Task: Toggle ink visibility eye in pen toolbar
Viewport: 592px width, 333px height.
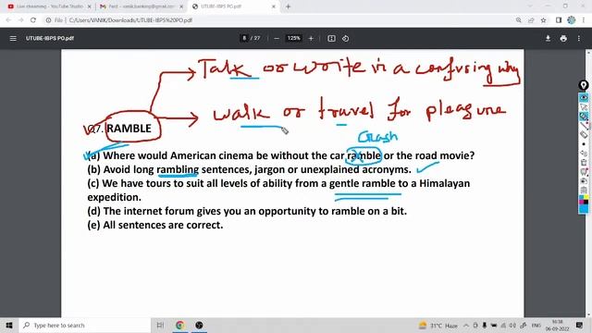Action: pos(584,97)
